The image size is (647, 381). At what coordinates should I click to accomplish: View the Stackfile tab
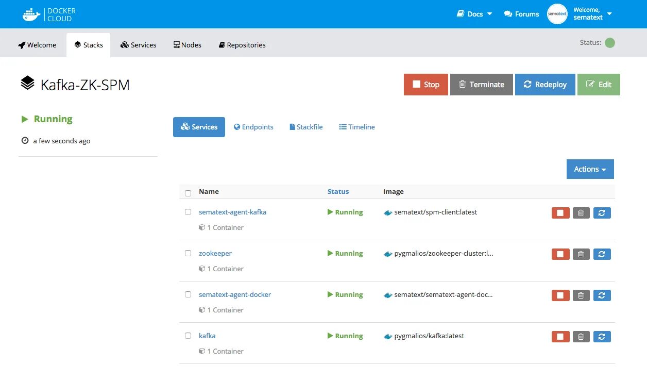[306, 127]
